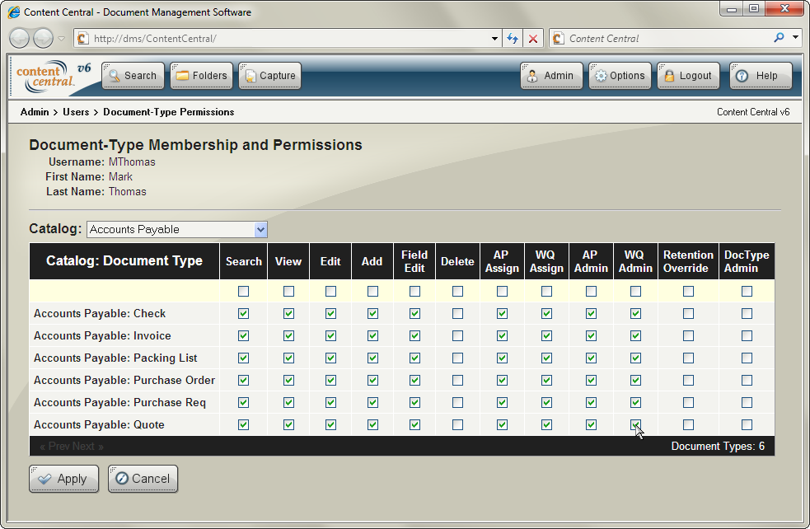Close the browser window
Image resolution: width=810 pixels, height=529 pixels.
tap(784, 9)
